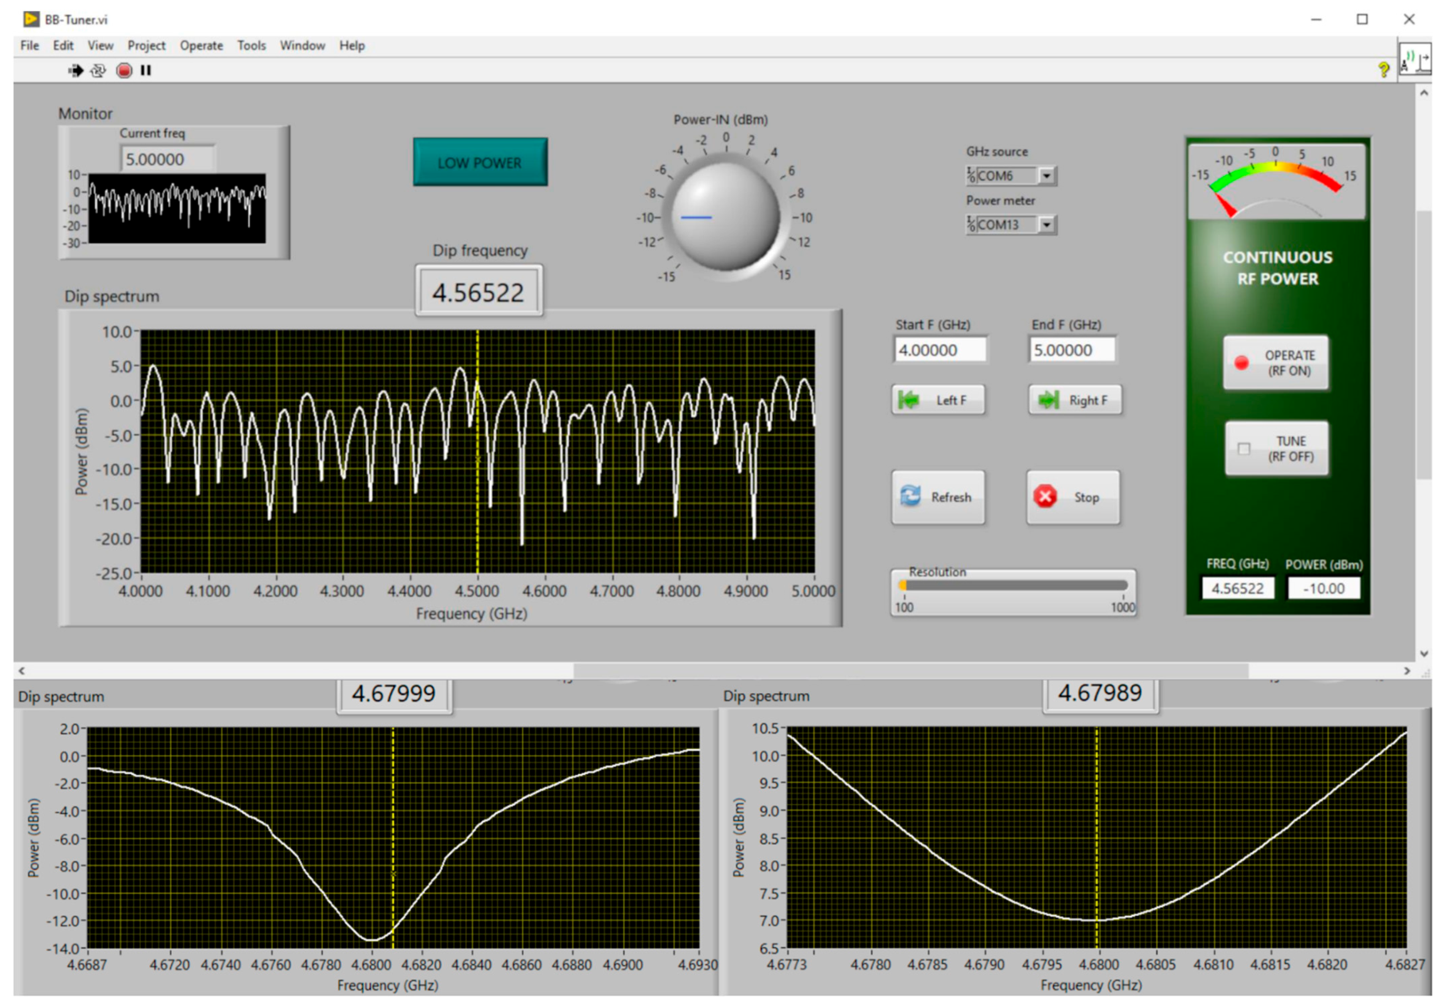Click the dip frequency value 4.67999
This screenshot has width=1442, height=1008.
tap(394, 693)
